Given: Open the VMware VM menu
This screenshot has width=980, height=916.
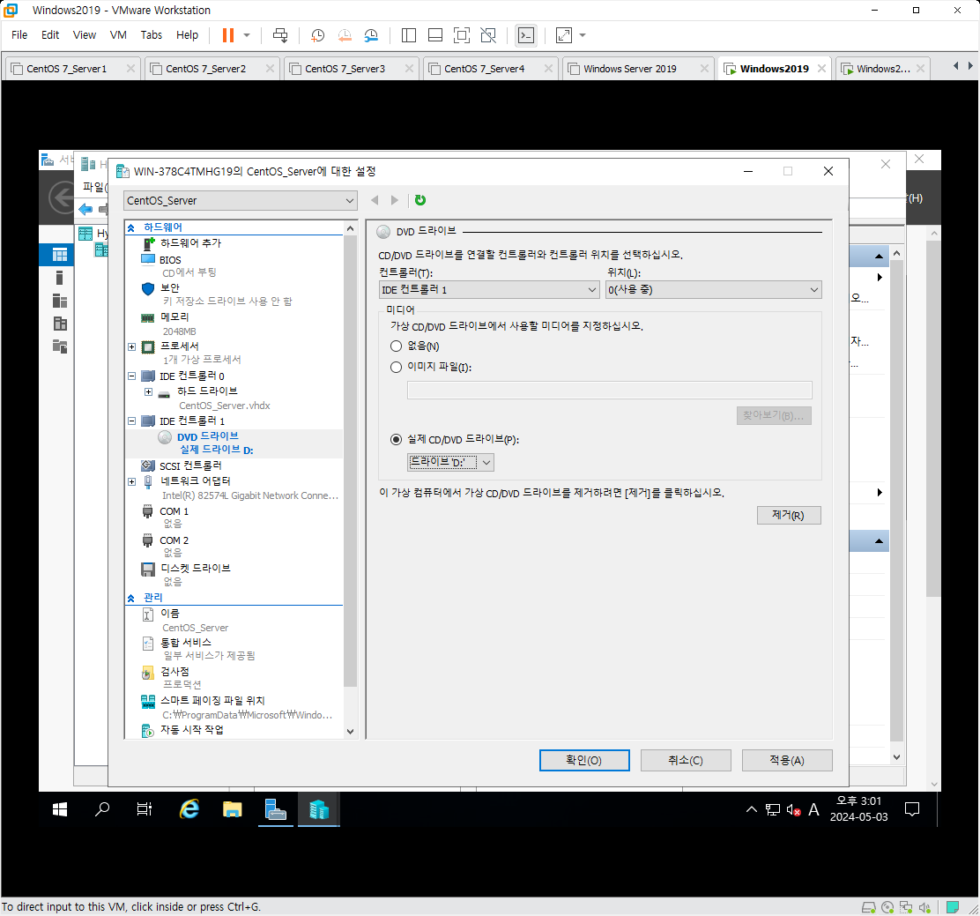Looking at the screenshot, I should (118, 35).
